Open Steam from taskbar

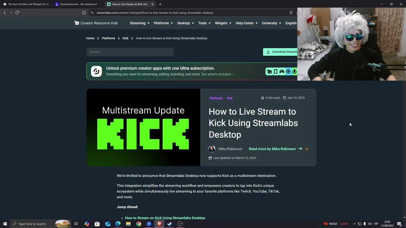coord(170,224)
